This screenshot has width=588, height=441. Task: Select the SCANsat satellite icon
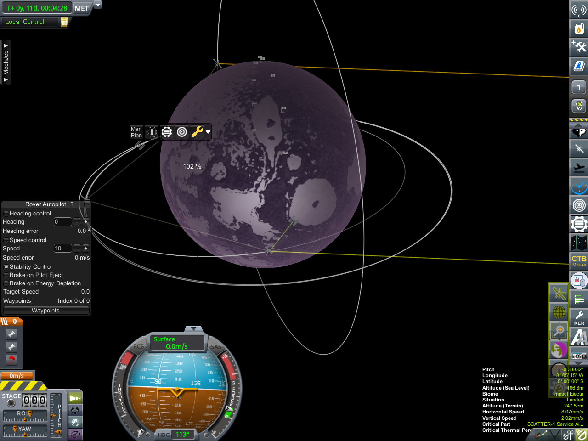click(x=559, y=293)
